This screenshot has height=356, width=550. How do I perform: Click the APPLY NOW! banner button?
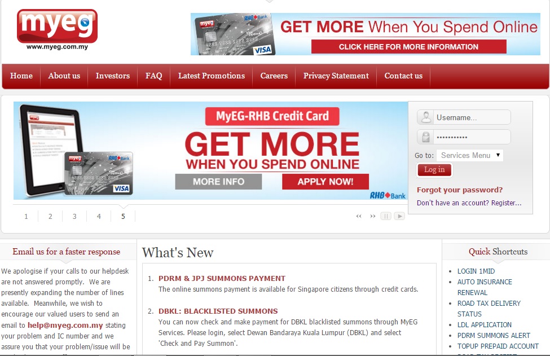[x=325, y=182]
